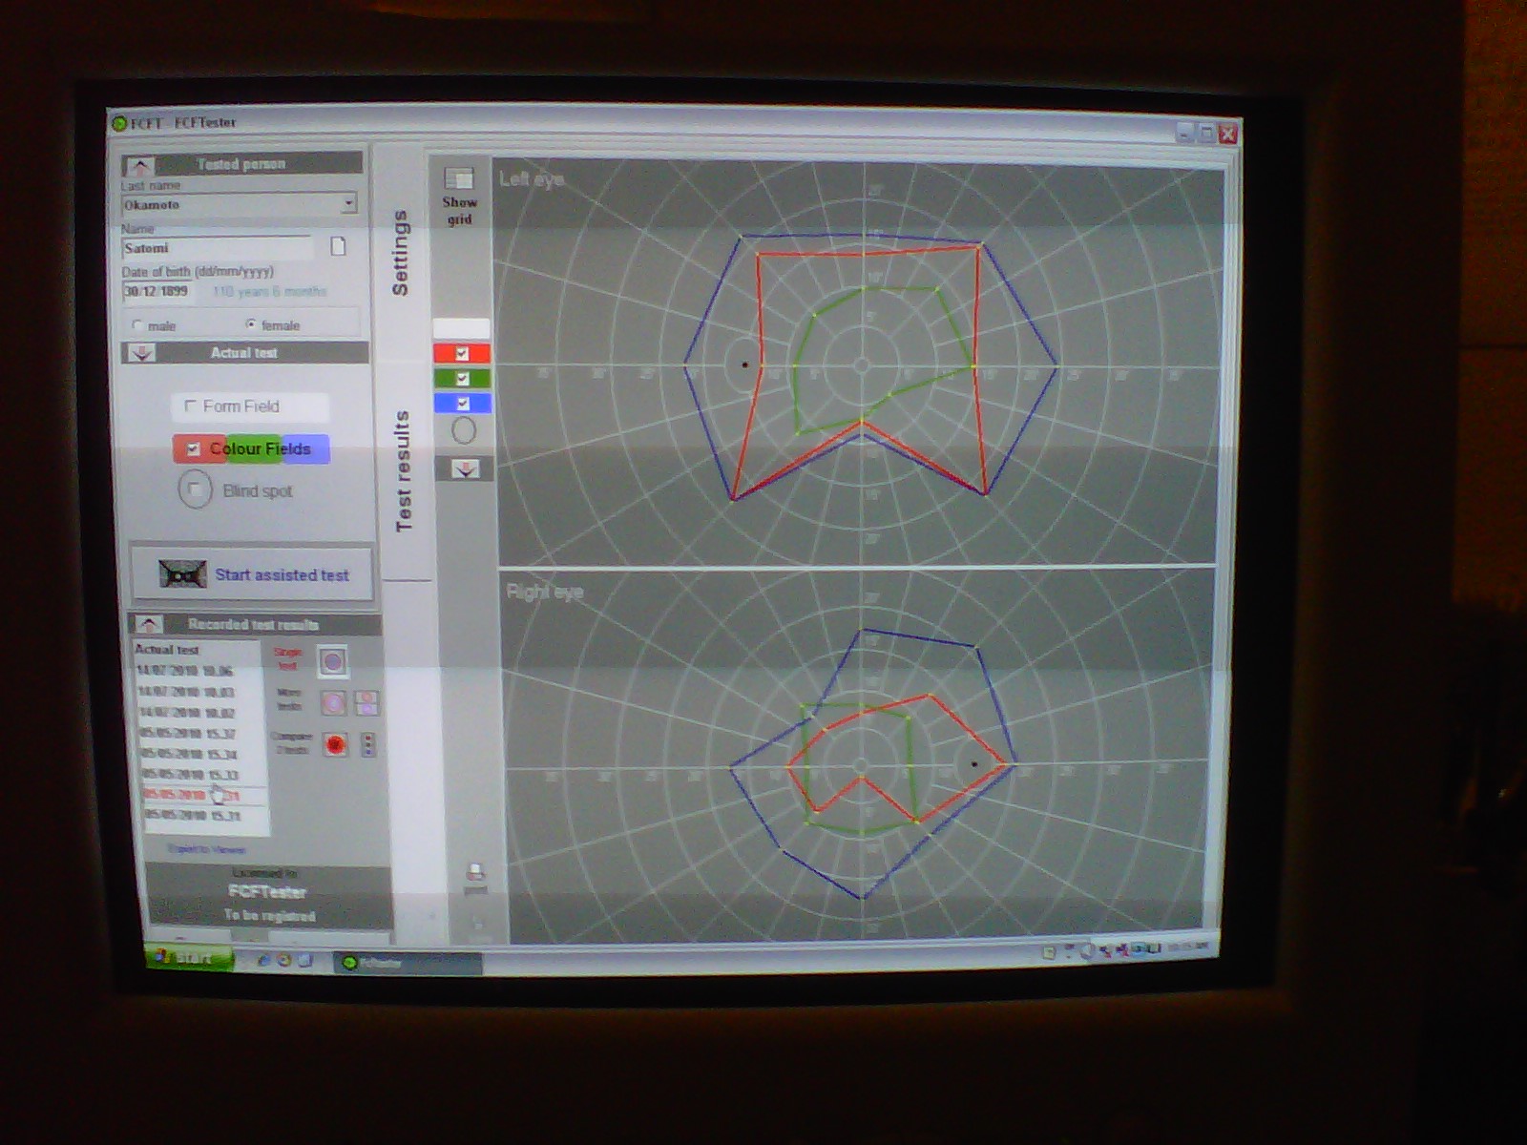Viewport: 1527px width, 1145px height.
Task: Click Start assisted test button
Action: pos(253,574)
